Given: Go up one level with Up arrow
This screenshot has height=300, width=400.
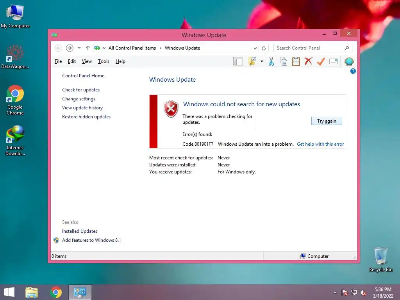Looking at the screenshot, I should coord(88,48).
